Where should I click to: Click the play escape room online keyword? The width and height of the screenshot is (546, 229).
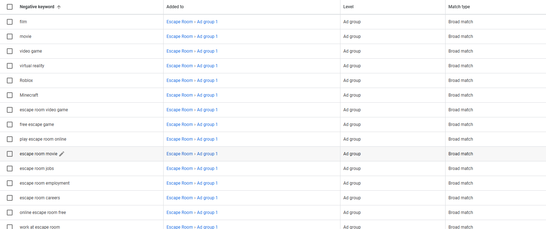pyautogui.click(x=43, y=139)
